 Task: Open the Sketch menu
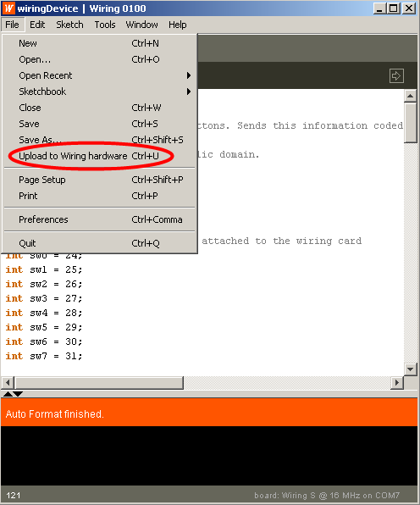69,25
